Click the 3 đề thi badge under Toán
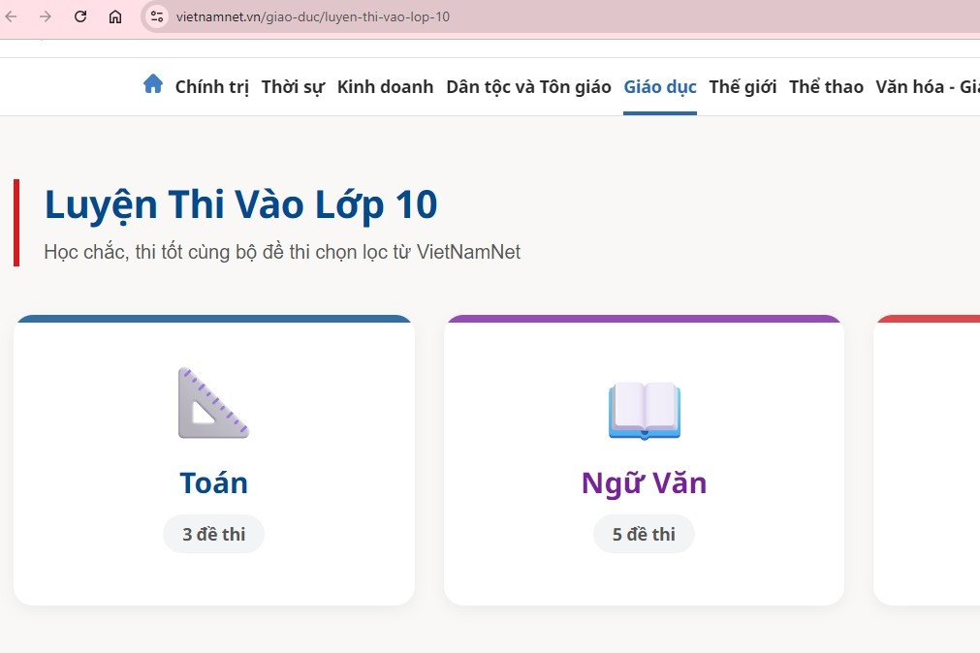The width and height of the screenshot is (980, 653). pyautogui.click(x=213, y=534)
